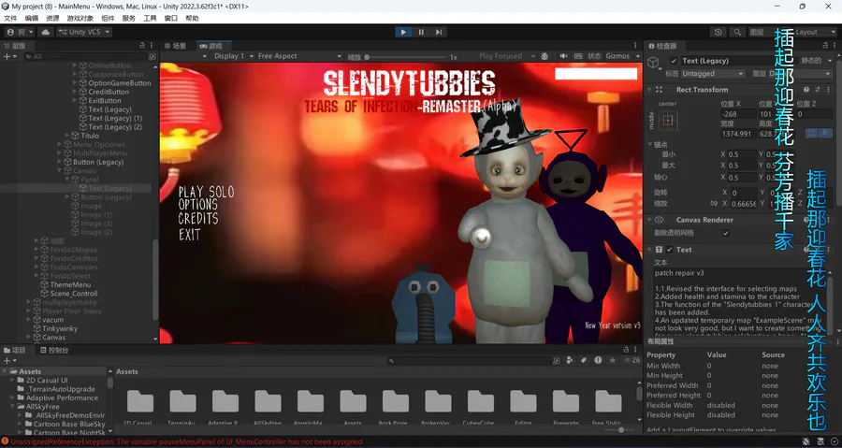The width and height of the screenshot is (842, 448).
Task: Click the 宽度 field showing 1374.991
Action: [x=738, y=134]
